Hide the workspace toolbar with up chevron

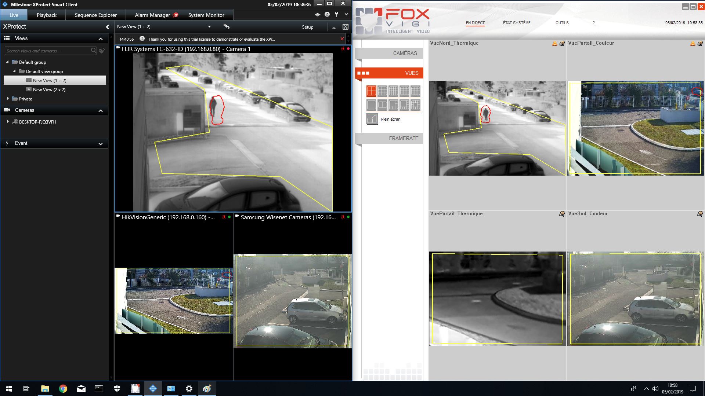pyautogui.click(x=334, y=27)
